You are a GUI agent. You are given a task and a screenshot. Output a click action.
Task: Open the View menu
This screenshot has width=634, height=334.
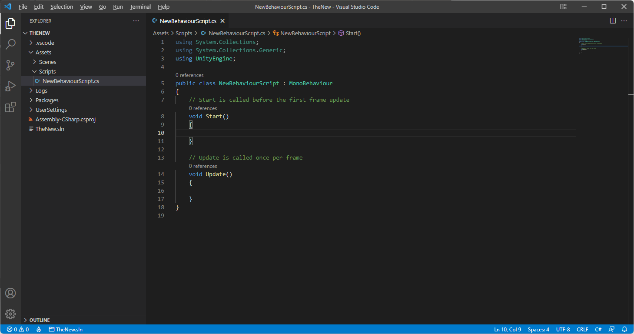[86, 7]
